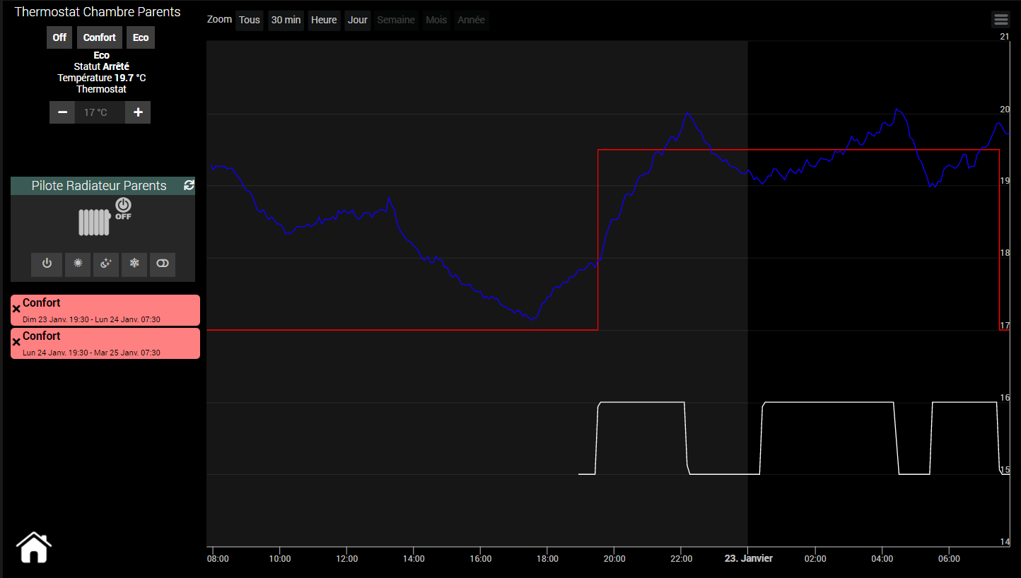Image resolution: width=1021 pixels, height=578 pixels.
Task: Activate thermostat Confort mode
Action: click(x=100, y=37)
